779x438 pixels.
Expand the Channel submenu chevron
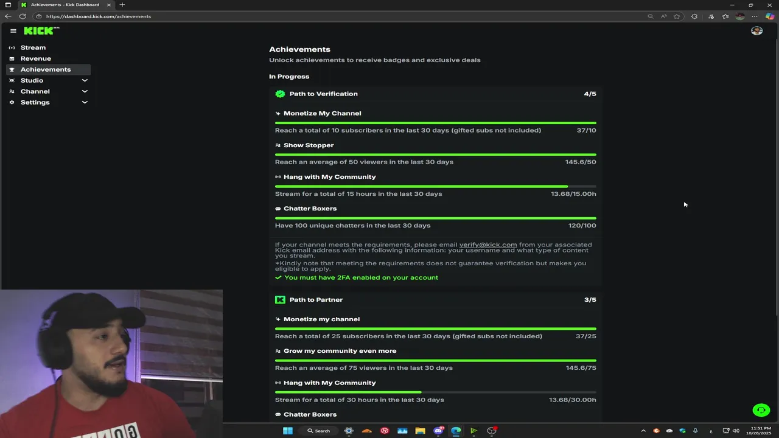(85, 91)
